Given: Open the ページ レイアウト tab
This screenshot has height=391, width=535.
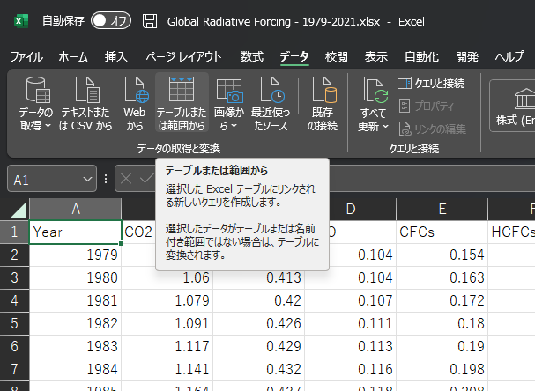Looking at the screenshot, I should click(183, 57).
